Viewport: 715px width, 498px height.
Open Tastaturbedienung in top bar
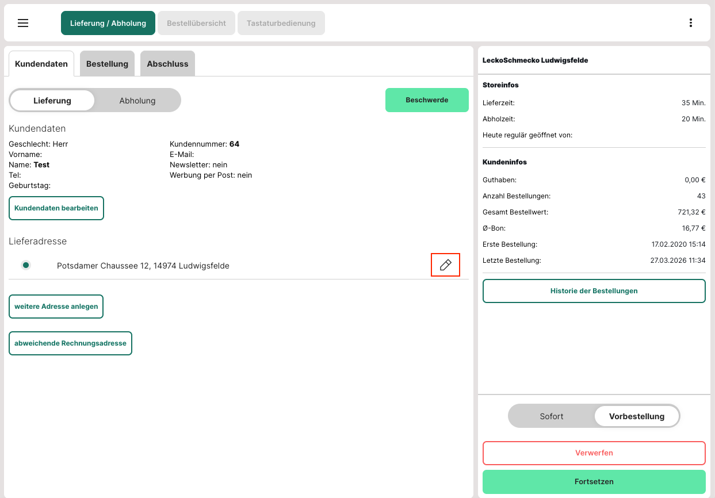point(281,24)
